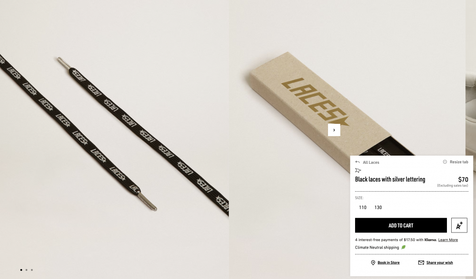Image resolution: width=476 pixels, height=279 pixels.
Task: Jump to third carousel image dot
Action: click(32, 270)
